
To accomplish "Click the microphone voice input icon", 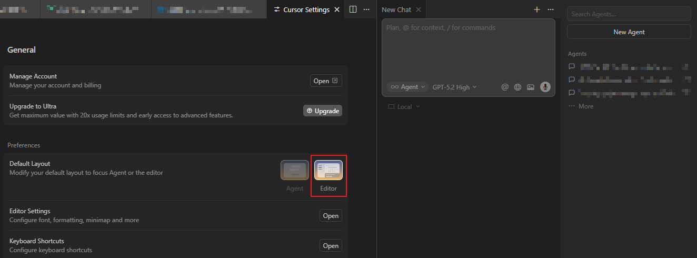I will point(545,87).
